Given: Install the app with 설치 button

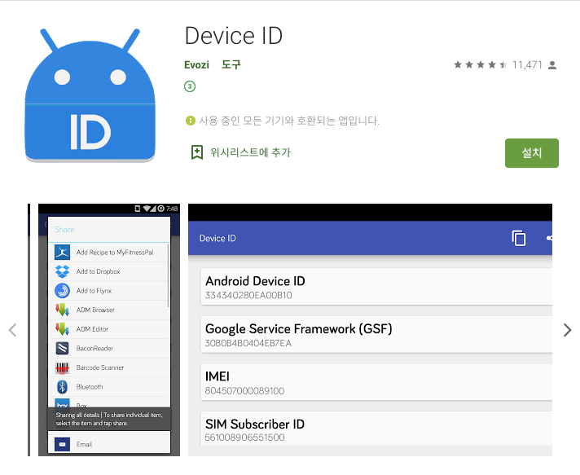Looking at the screenshot, I should coord(532,153).
